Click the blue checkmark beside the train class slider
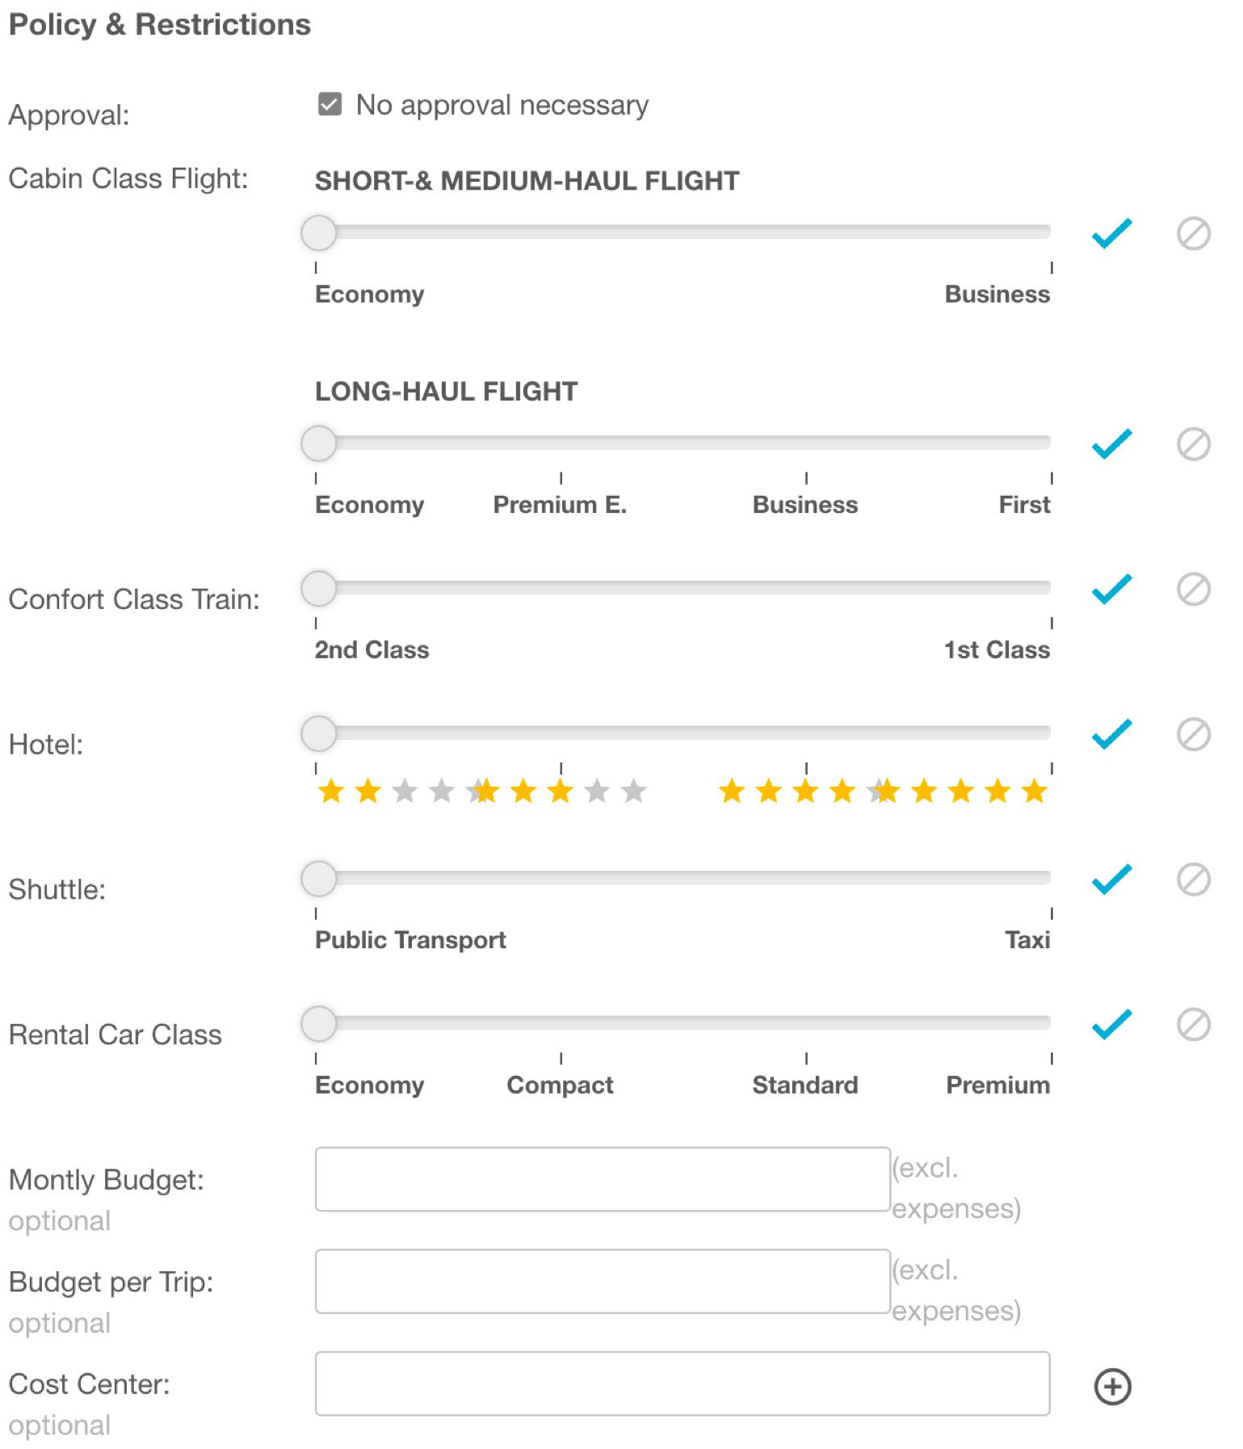Image resolution: width=1243 pixels, height=1449 pixels. pos(1111,589)
